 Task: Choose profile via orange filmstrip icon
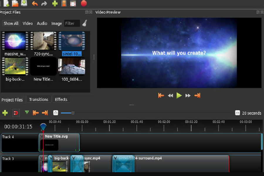64,4
